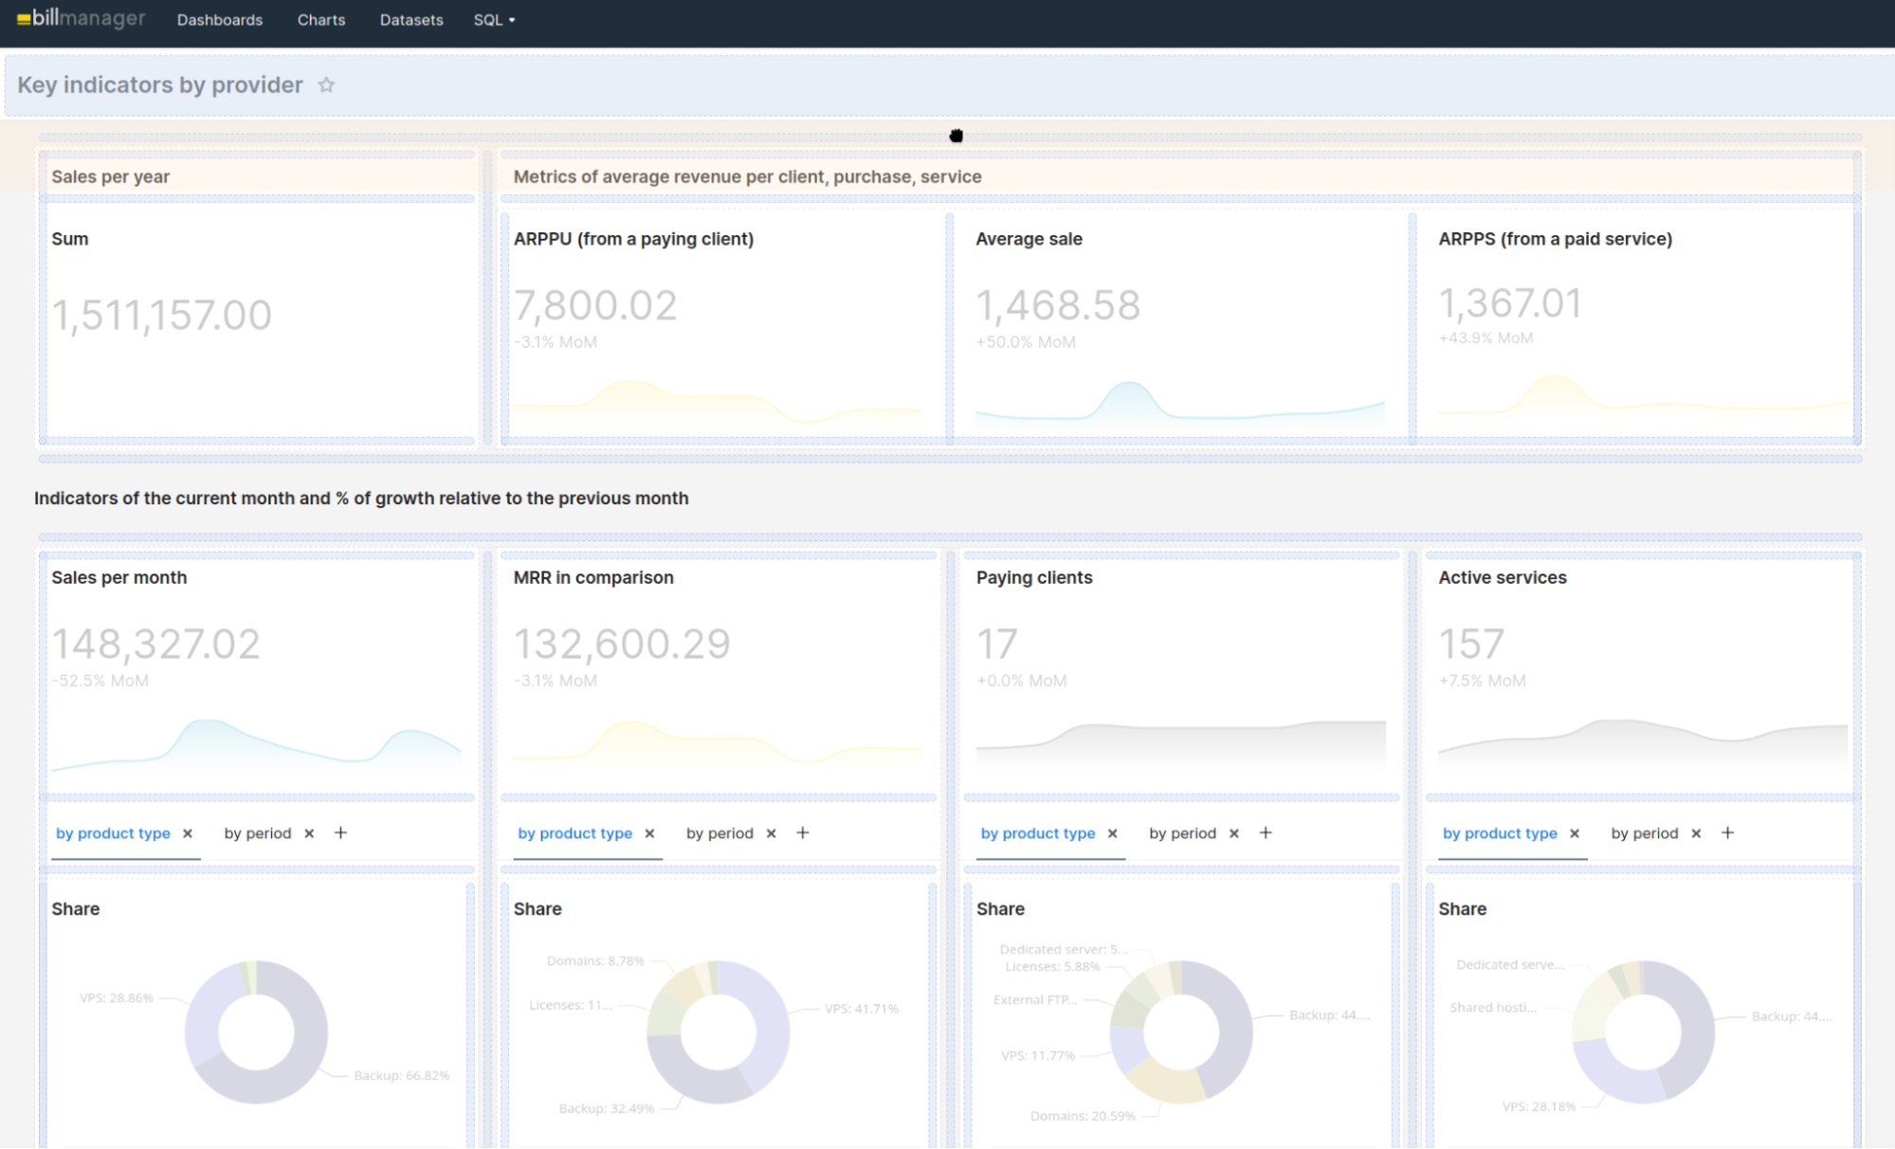
Task: Click the ARPPU value 7,800.02
Action: [x=595, y=305]
